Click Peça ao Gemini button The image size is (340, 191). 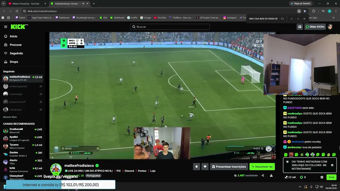point(301,4)
